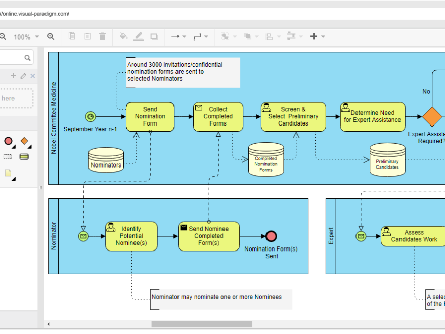Click the line color pencil icon
Screen dimensions: 445x334
(x=139, y=36)
